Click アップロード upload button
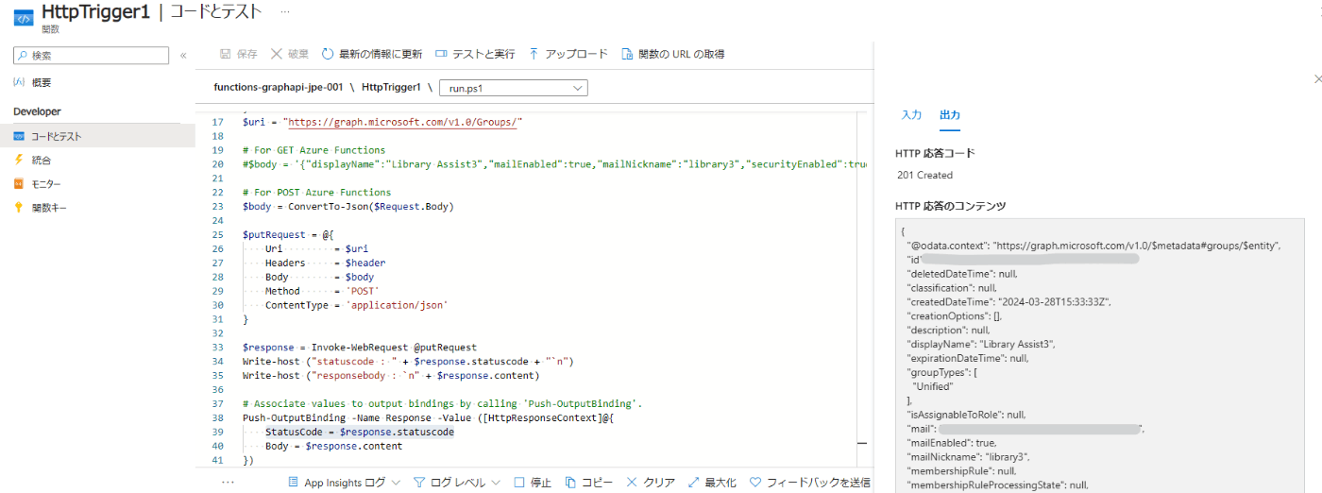1322x493 pixels. (568, 54)
